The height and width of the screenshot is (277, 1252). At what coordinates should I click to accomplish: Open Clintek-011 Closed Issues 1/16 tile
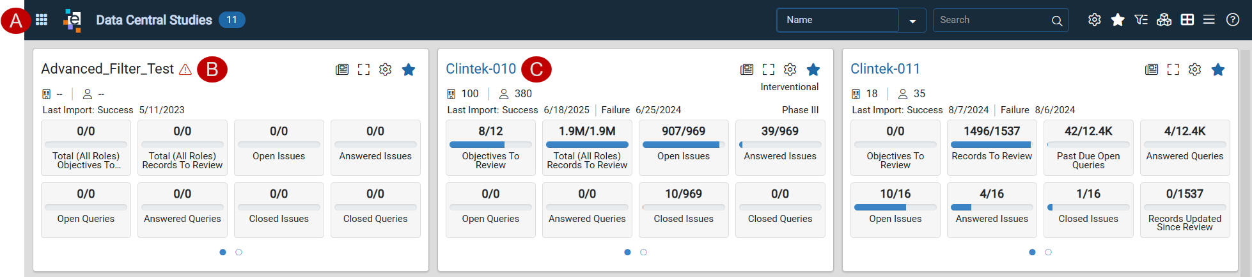coord(1088,210)
